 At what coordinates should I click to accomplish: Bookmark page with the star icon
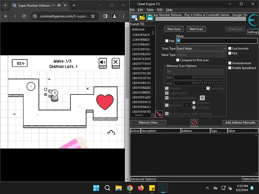pos(93,16)
